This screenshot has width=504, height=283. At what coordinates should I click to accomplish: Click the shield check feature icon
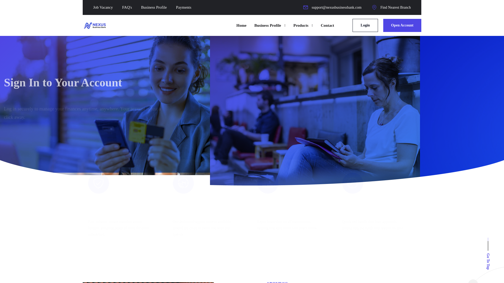click(98, 183)
